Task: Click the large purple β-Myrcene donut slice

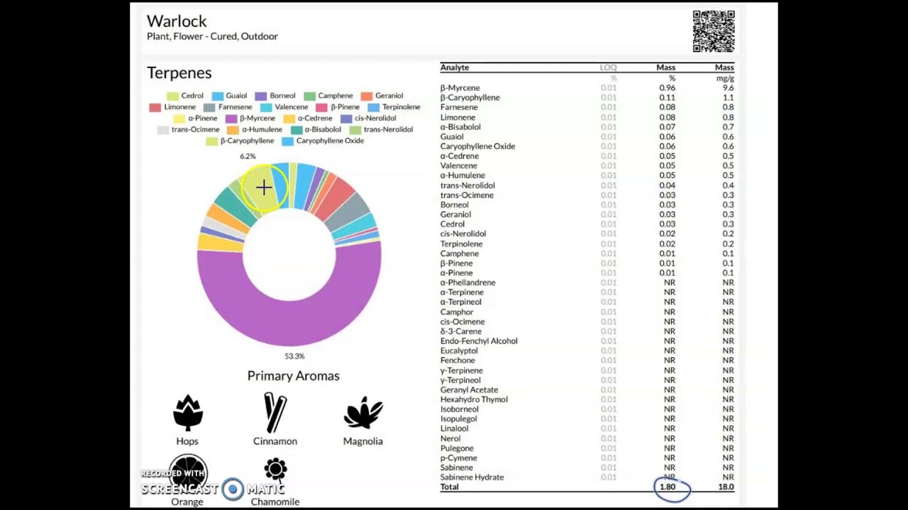Action: click(289, 322)
